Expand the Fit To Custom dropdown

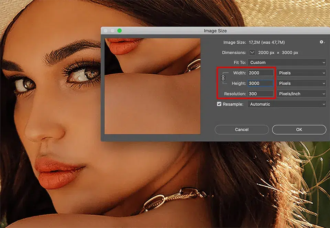tap(287, 63)
